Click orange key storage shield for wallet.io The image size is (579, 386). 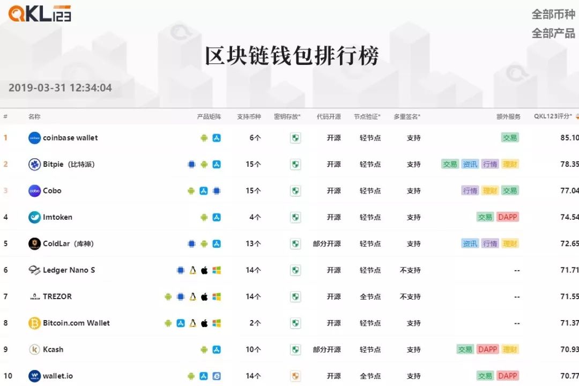point(295,376)
